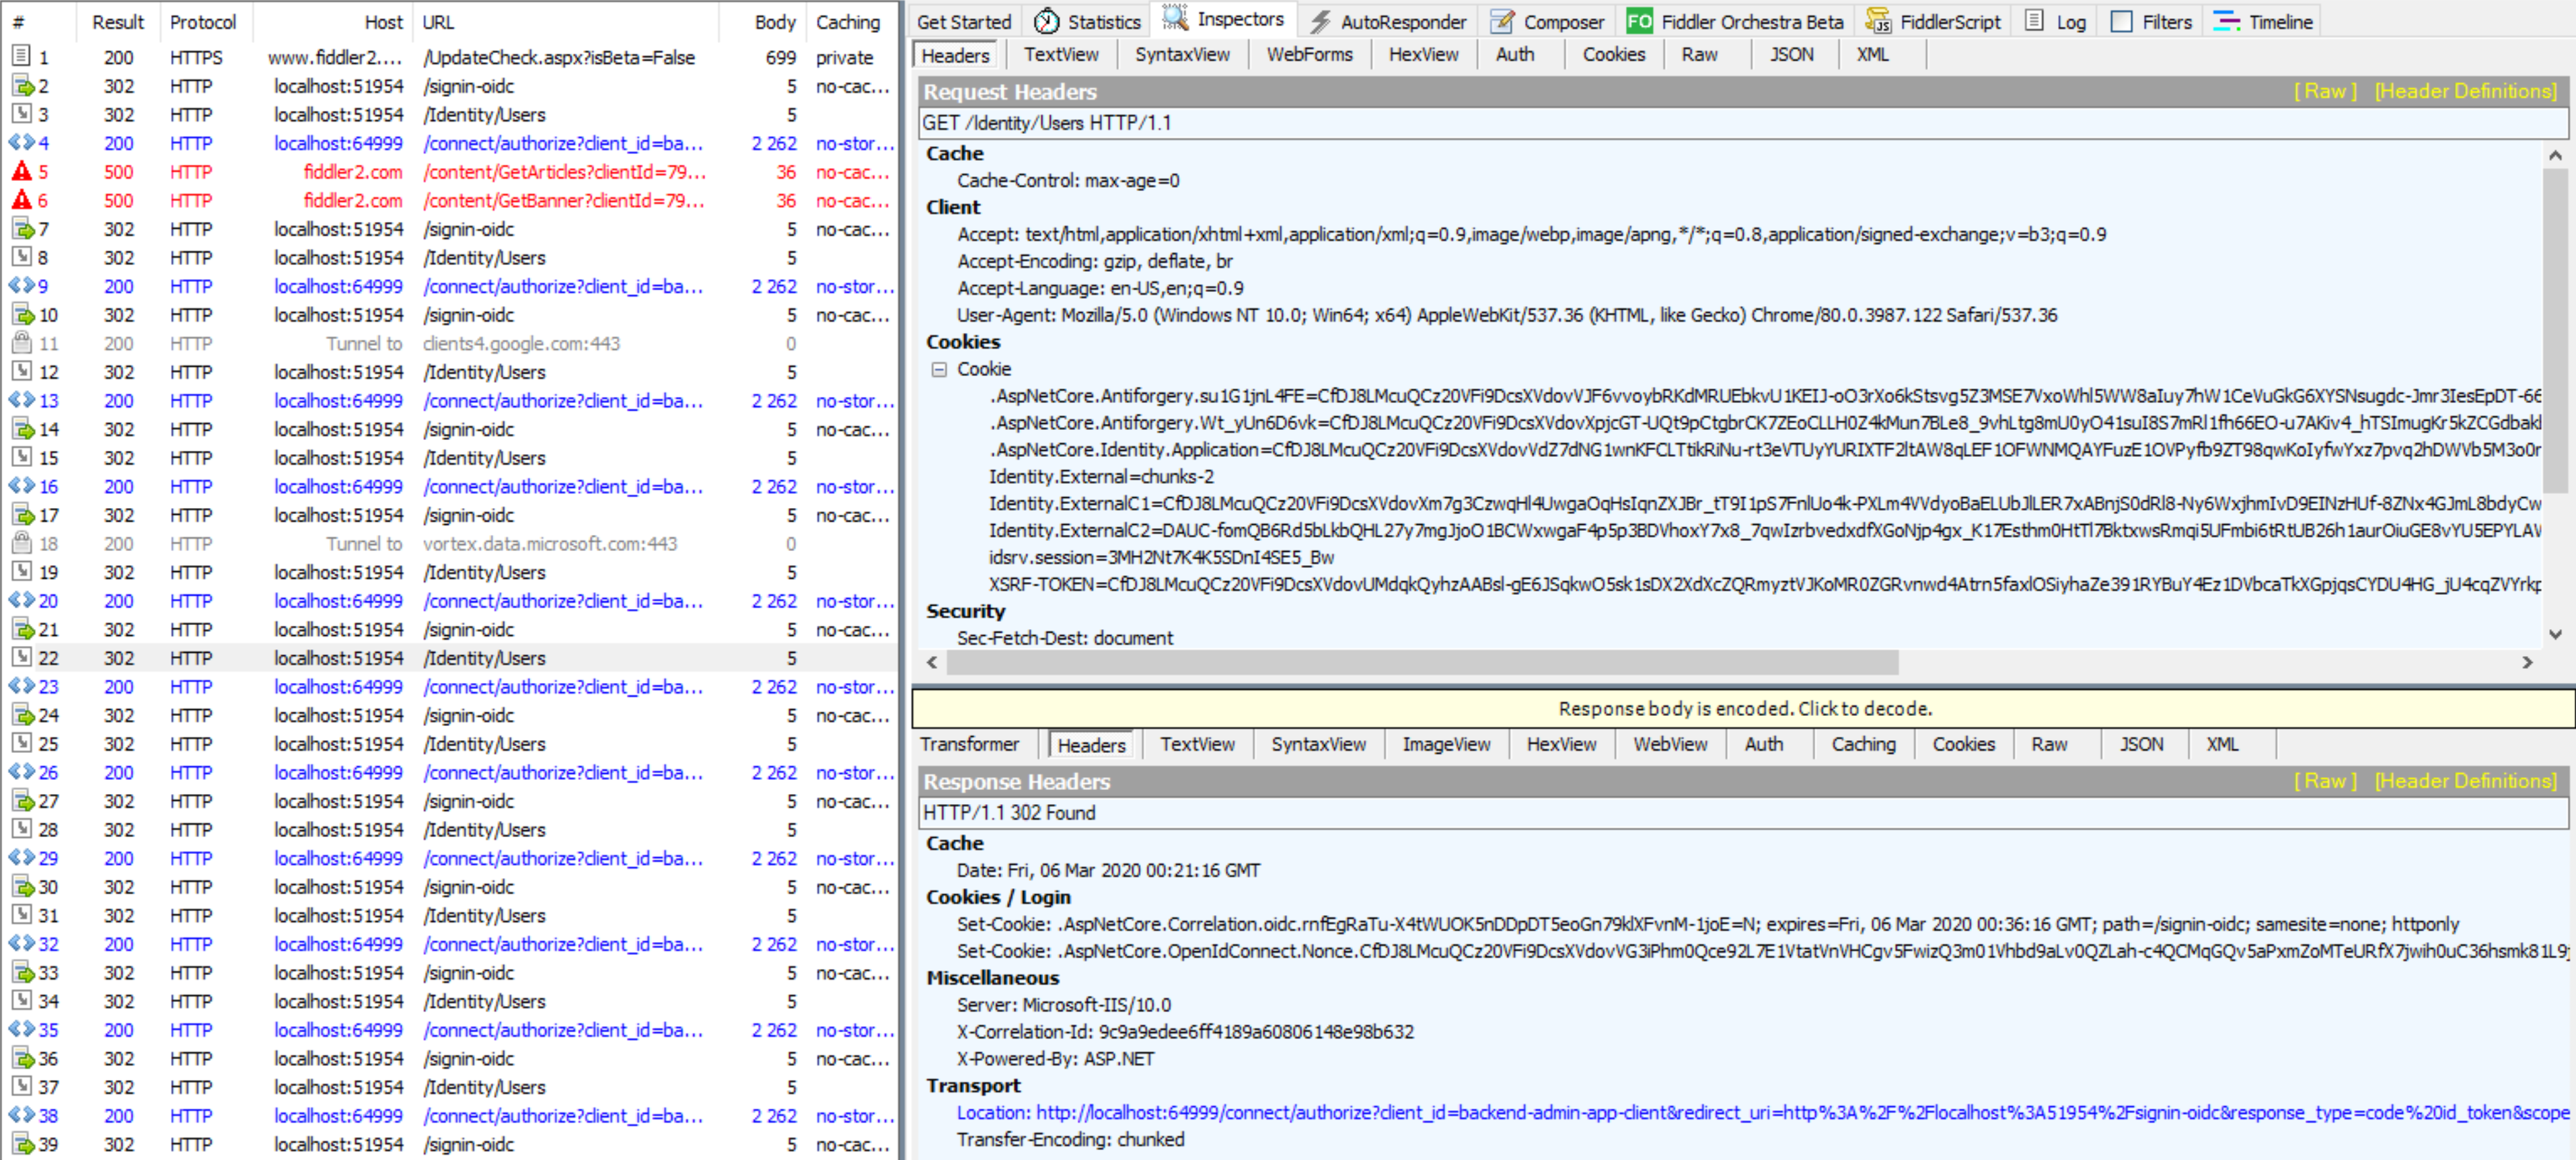Click request headers scroll down arrow

[2555, 634]
